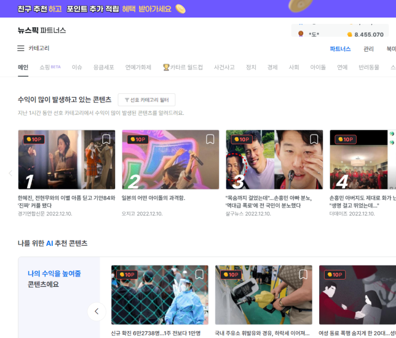The height and width of the screenshot is (338, 396).
Task: Open the hamburger 카테고리 menu icon
Action: pos(21,48)
